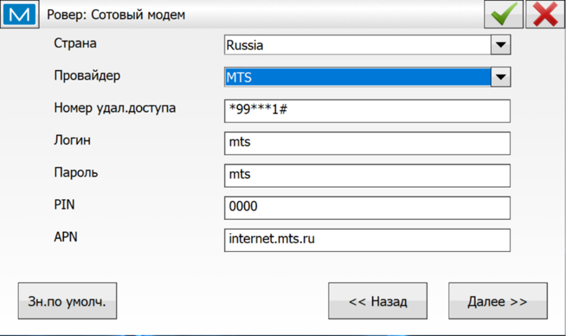
Task: Confirm settings with the green checkmark
Action: click(503, 14)
